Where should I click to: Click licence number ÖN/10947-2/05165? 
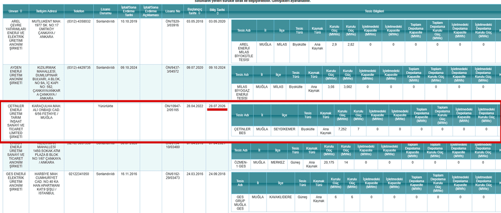(173, 107)
